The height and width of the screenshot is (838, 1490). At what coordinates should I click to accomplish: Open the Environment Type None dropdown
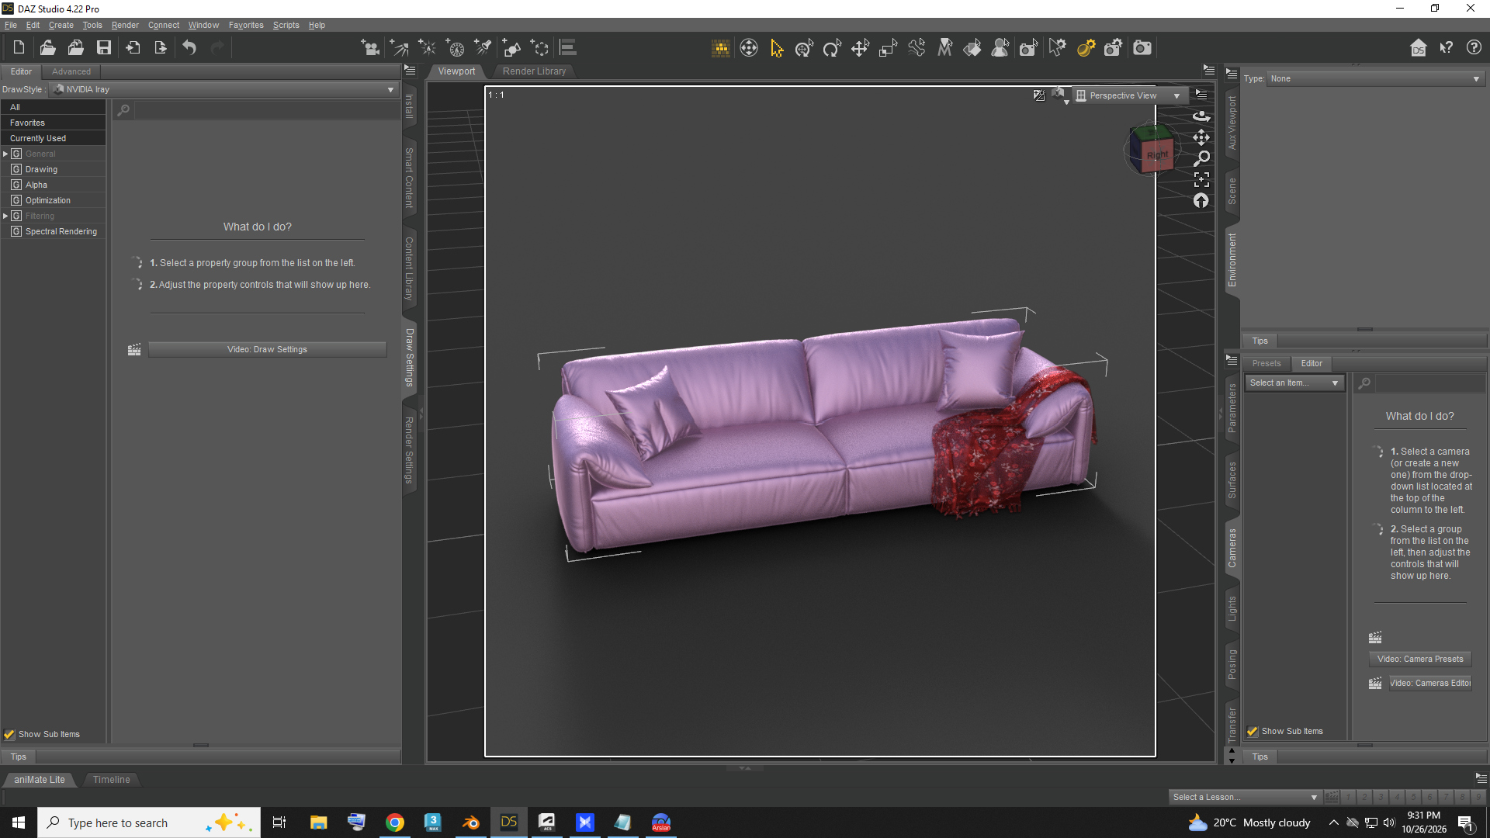click(1377, 78)
